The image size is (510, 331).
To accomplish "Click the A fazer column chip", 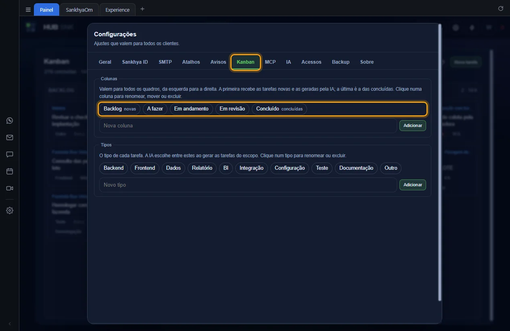I will point(155,109).
